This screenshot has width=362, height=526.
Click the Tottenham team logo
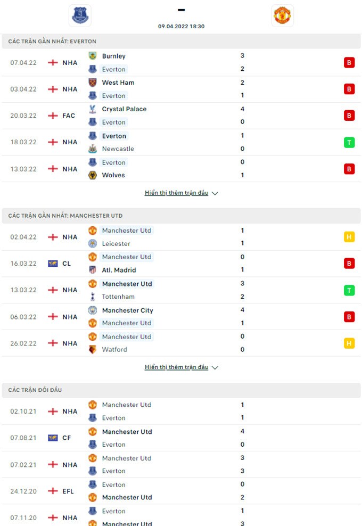93,297
